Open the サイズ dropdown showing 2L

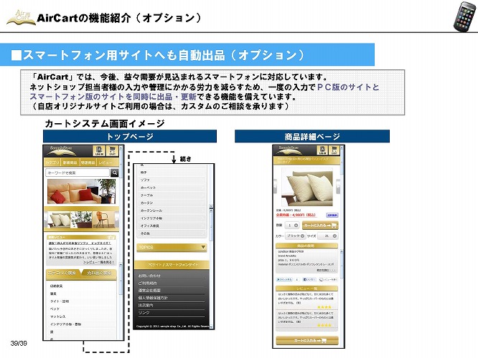(328, 236)
